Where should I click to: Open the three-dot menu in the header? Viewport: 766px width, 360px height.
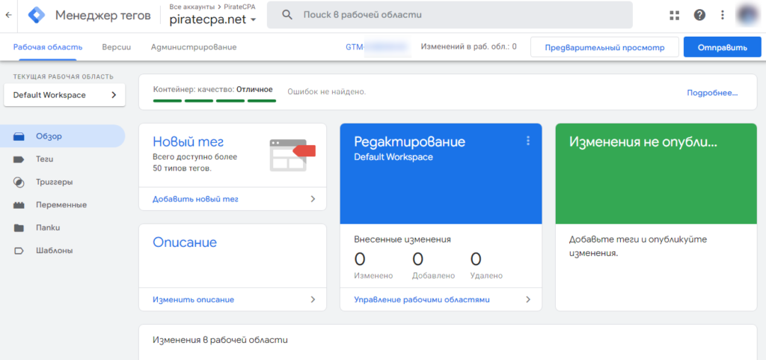[723, 15]
